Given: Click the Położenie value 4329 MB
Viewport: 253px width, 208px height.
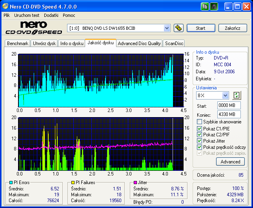Looking at the screenshot, I should click(235, 195).
